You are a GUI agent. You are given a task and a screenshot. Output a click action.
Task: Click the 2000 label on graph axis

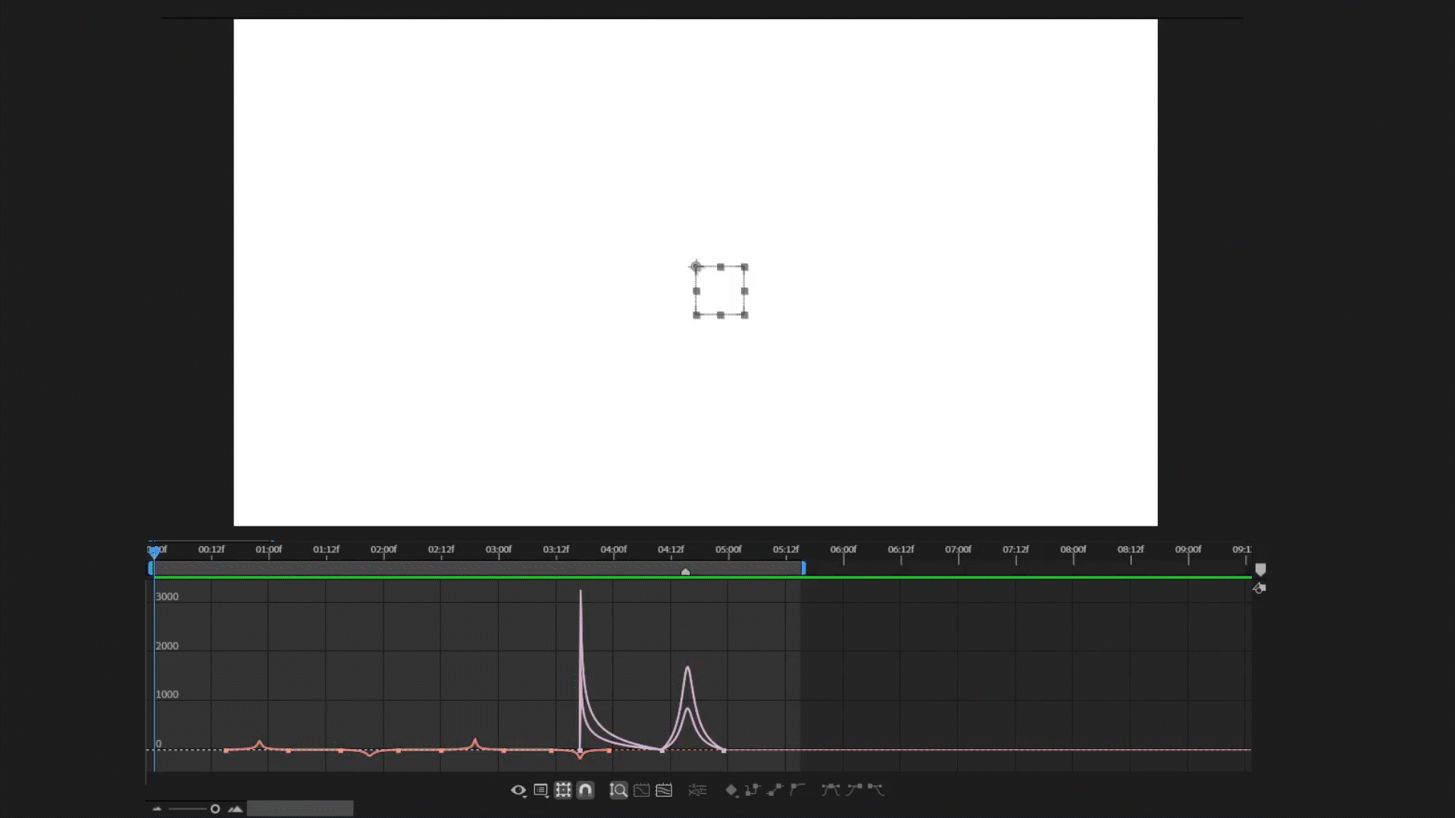(x=167, y=646)
